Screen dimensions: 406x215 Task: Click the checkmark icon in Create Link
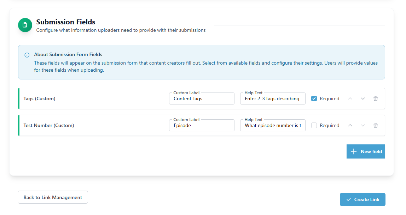pyautogui.click(x=348, y=199)
